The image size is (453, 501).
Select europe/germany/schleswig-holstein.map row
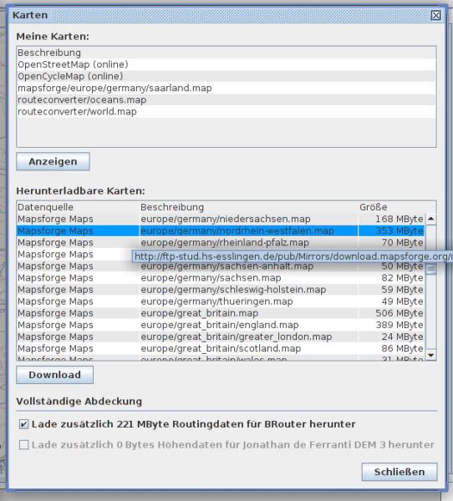[x=221, y=290]
